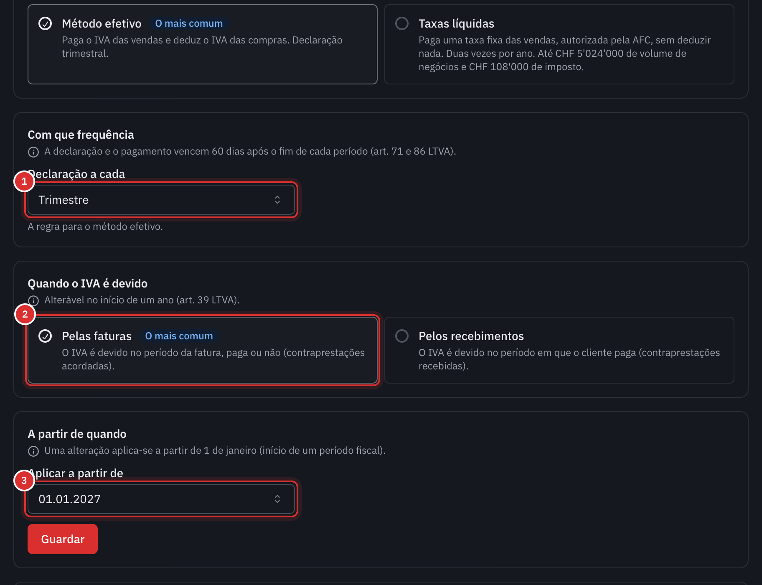
Task: Click info icon beside Alterável no início text
Action: point(33,300)
